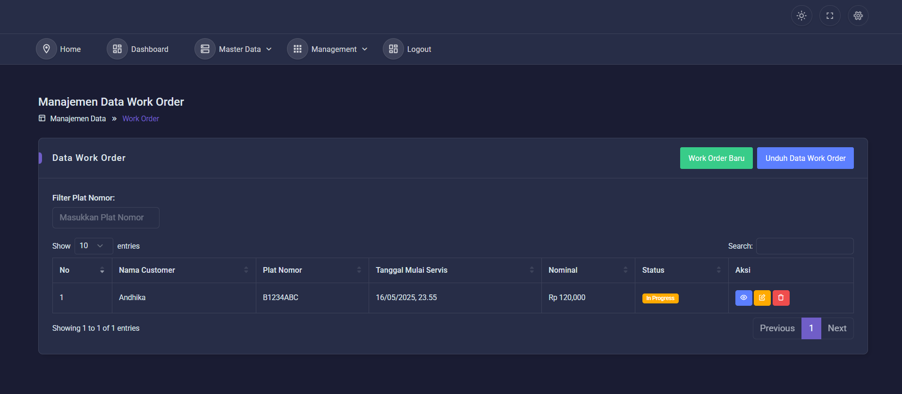Open the settings gear icon

click(x=858, y=16)
